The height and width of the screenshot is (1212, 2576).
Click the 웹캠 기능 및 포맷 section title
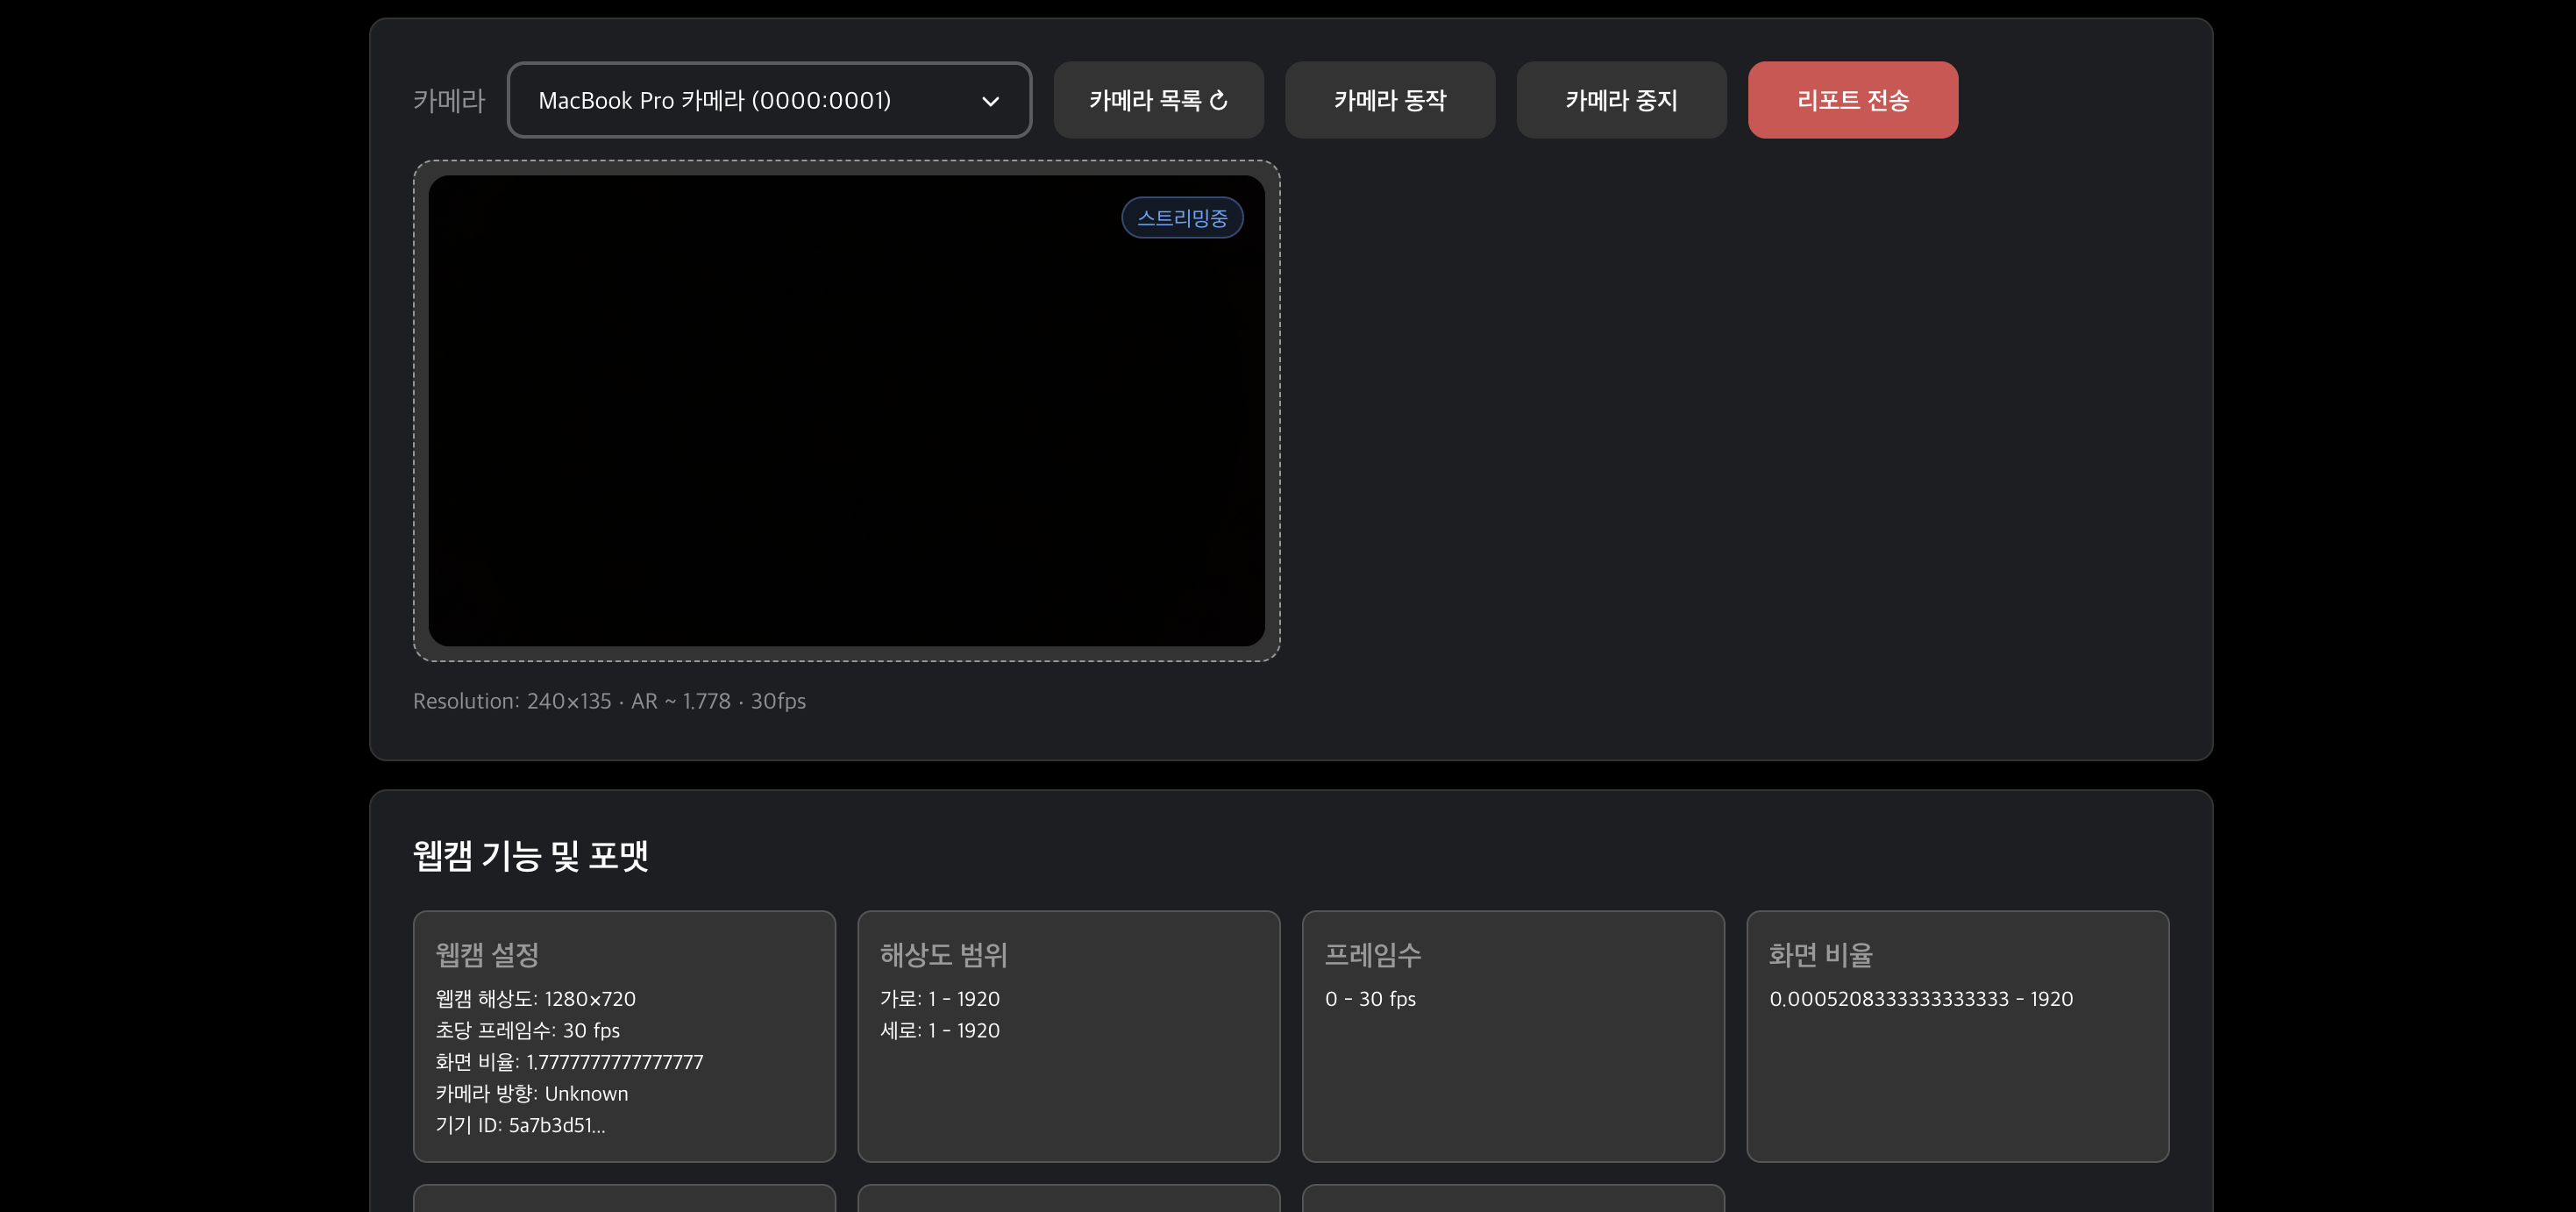[x=531, y=856]
